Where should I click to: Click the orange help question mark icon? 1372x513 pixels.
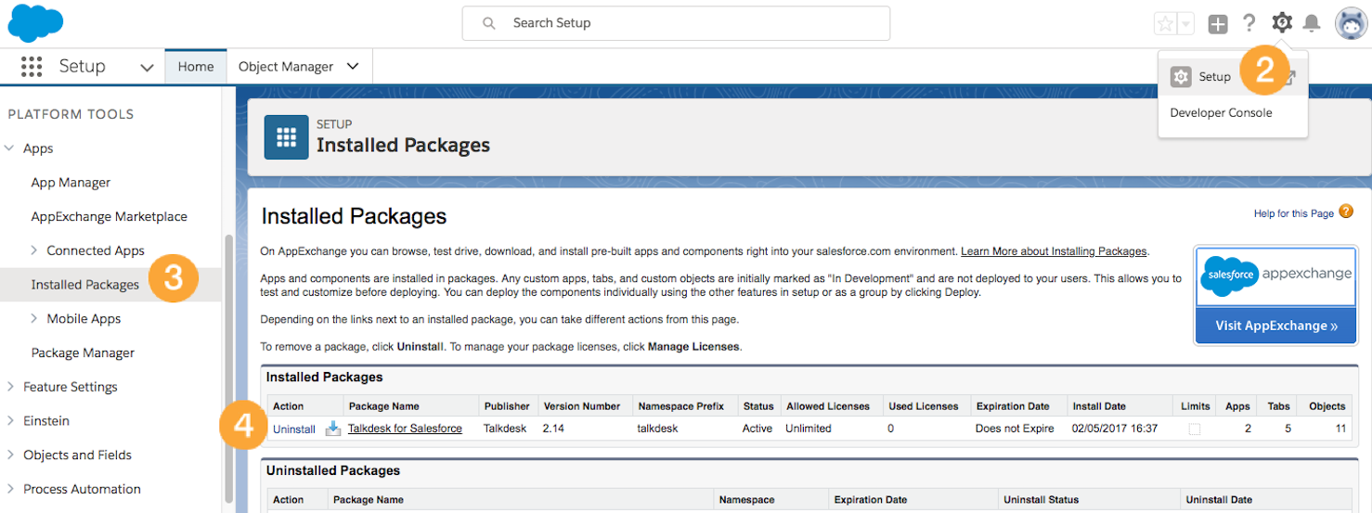(x=1346, y=212)
